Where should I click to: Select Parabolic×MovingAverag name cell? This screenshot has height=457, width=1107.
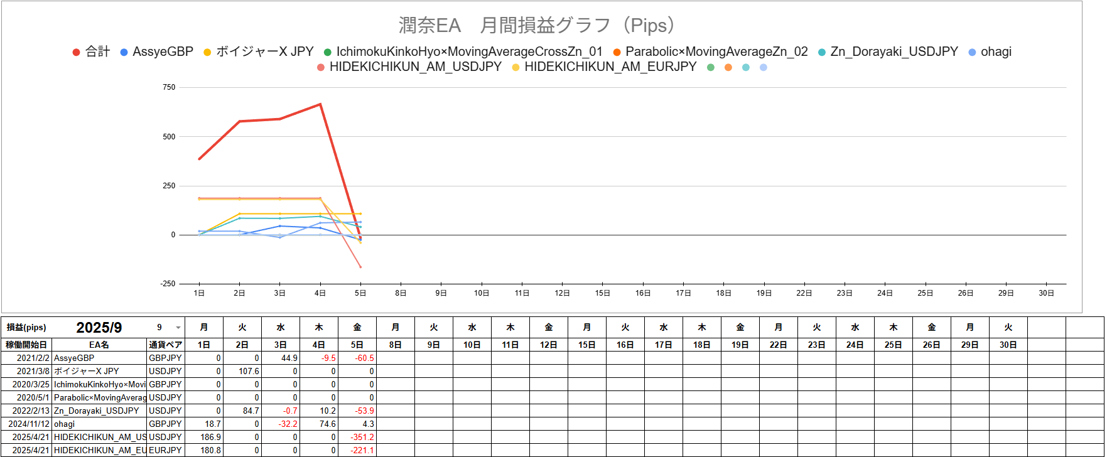pyautogui.click(x=99, y=397)
